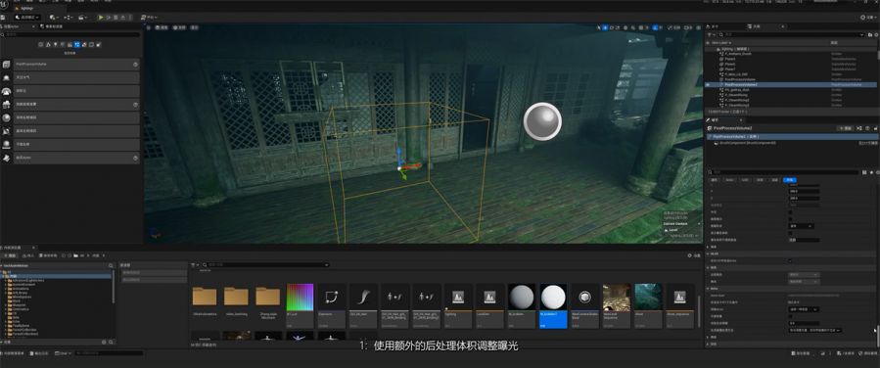Open the Cinematics clapperboard toolbar dropdown

click(82, 18)
